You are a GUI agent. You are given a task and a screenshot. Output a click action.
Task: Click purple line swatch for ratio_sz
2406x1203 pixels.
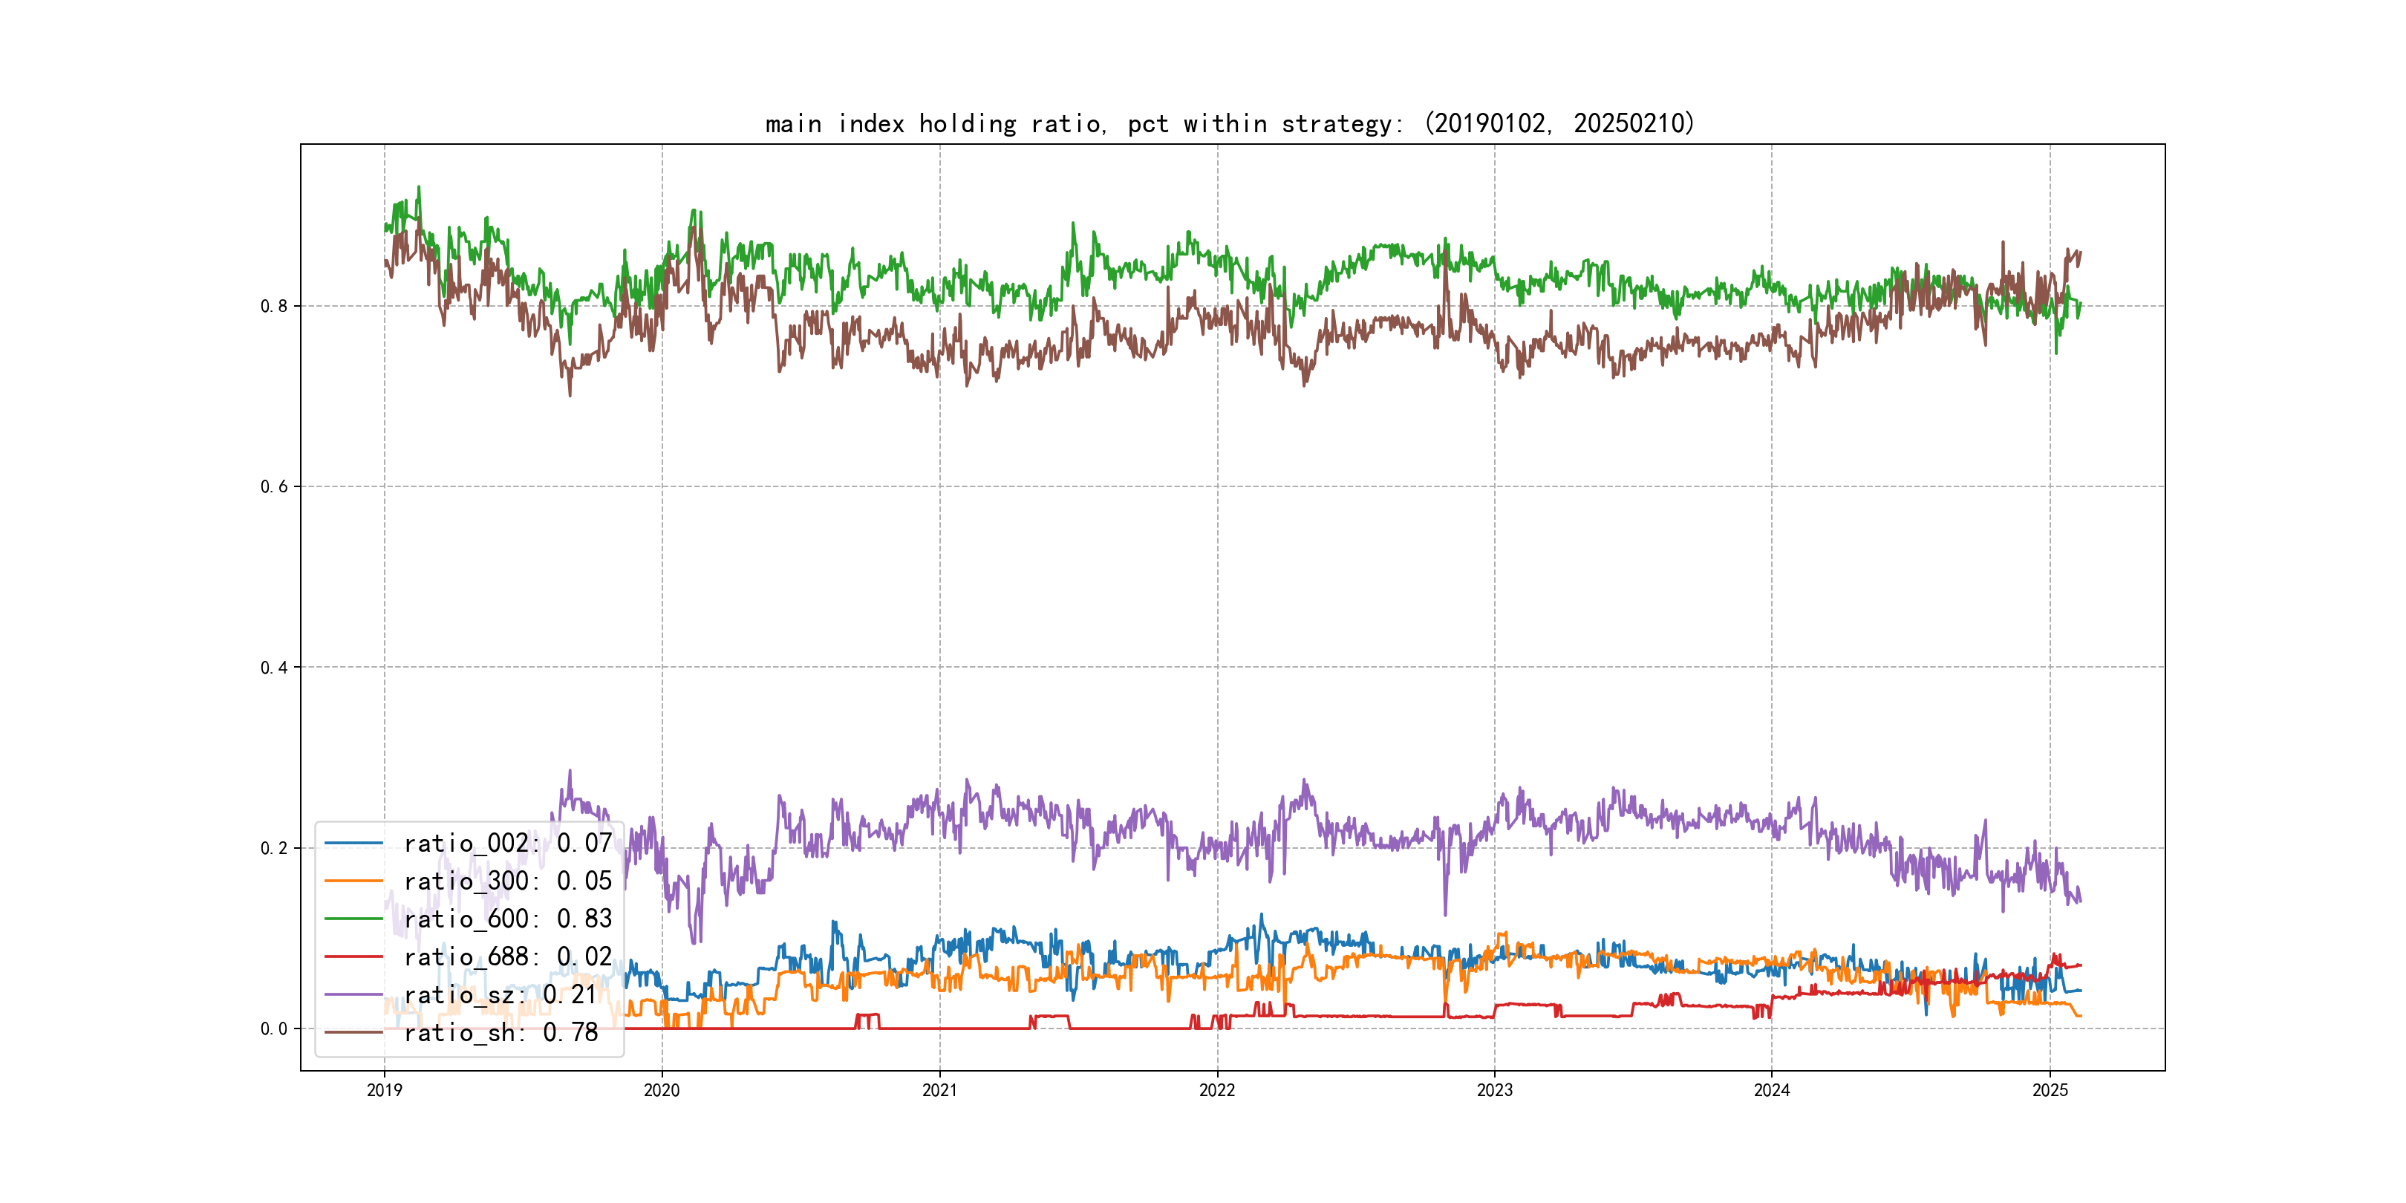pos(353,995)
